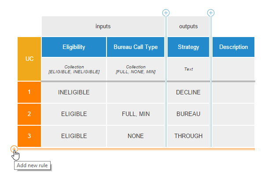Click the plus icon between inputs and outputs
The width and height of the screenshot is (261, 176).
tap(166, 13)
